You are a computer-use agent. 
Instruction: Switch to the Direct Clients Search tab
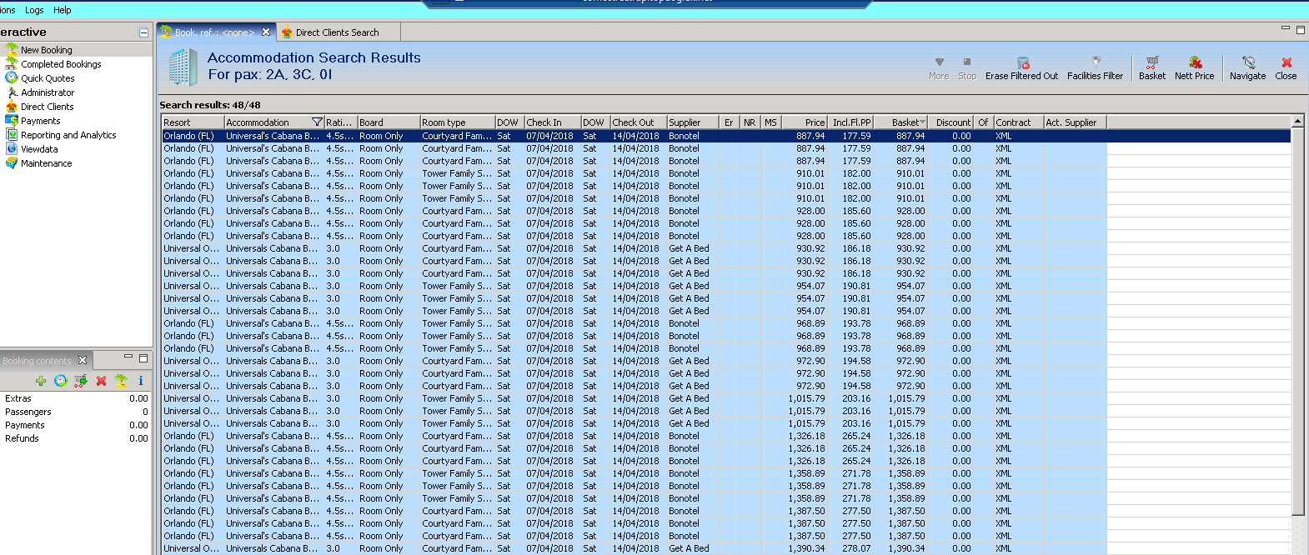coord(337,32)
